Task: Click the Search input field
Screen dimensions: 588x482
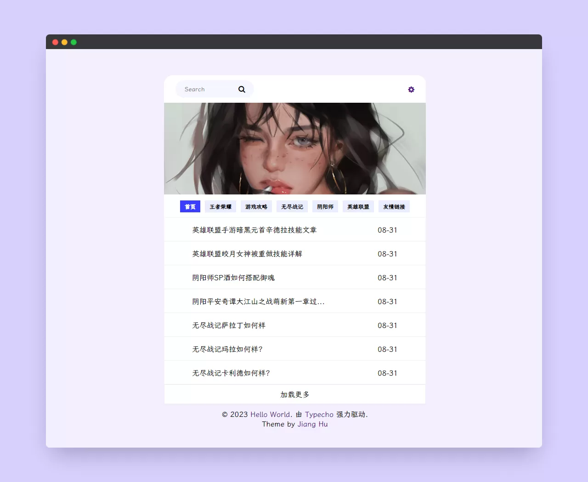Action: coord(207,89)
